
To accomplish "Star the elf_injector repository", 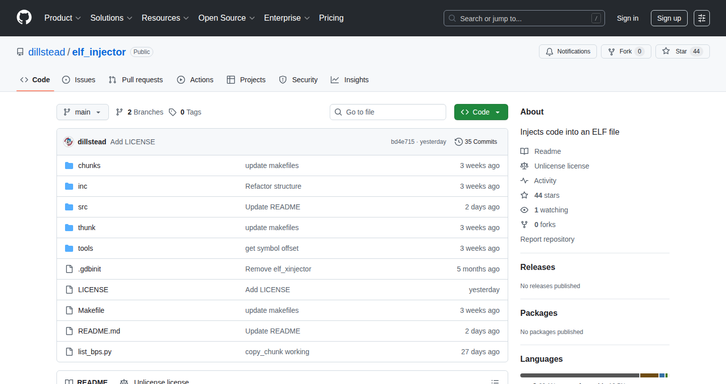I will [x=683, y=51].
